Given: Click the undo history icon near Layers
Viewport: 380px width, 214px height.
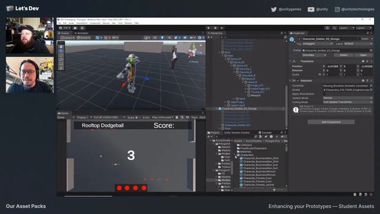Looking at the screenshot, I should (327, 28).
